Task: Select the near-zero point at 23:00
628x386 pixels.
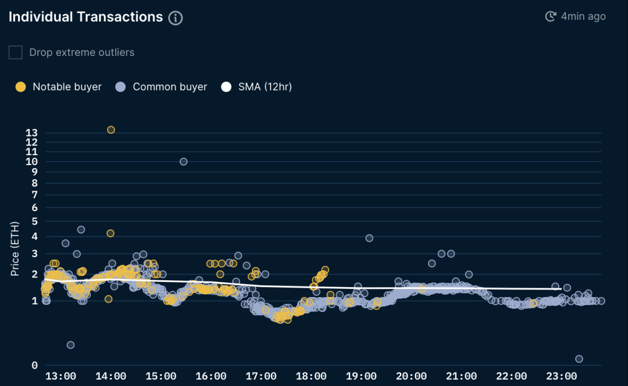Action: click(579, 359)
